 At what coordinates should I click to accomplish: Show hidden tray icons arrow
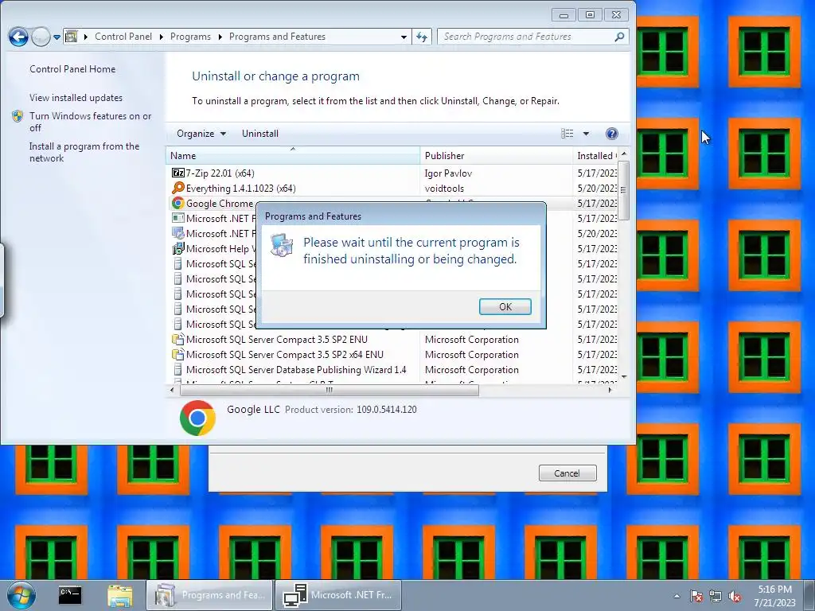(x=677, y=596)
